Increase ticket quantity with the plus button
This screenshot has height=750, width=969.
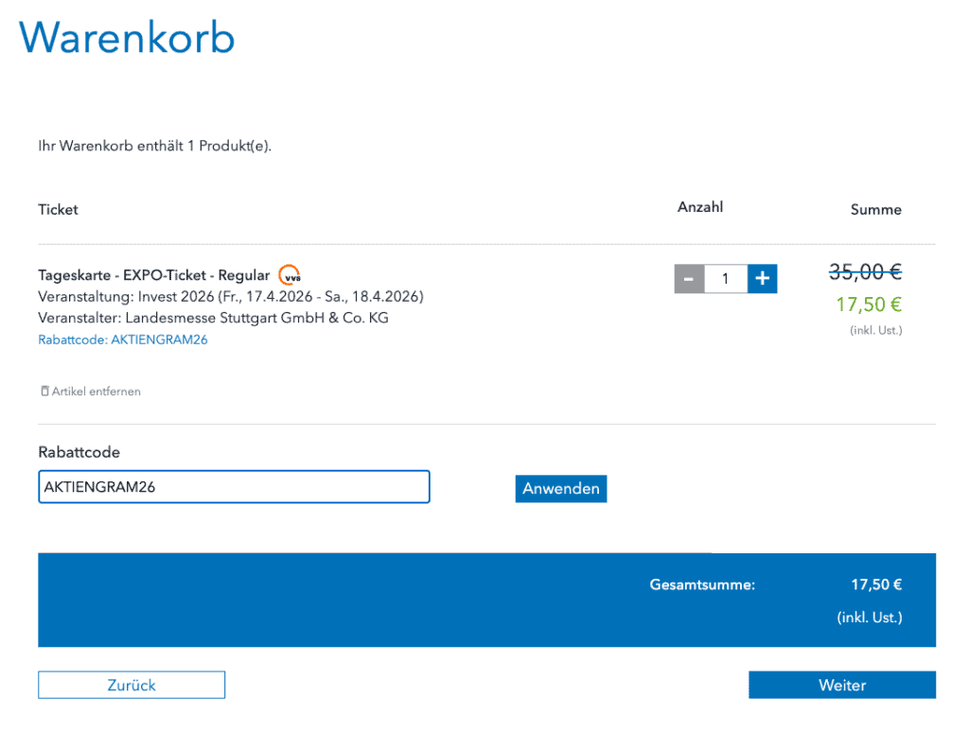coord(762,279)
